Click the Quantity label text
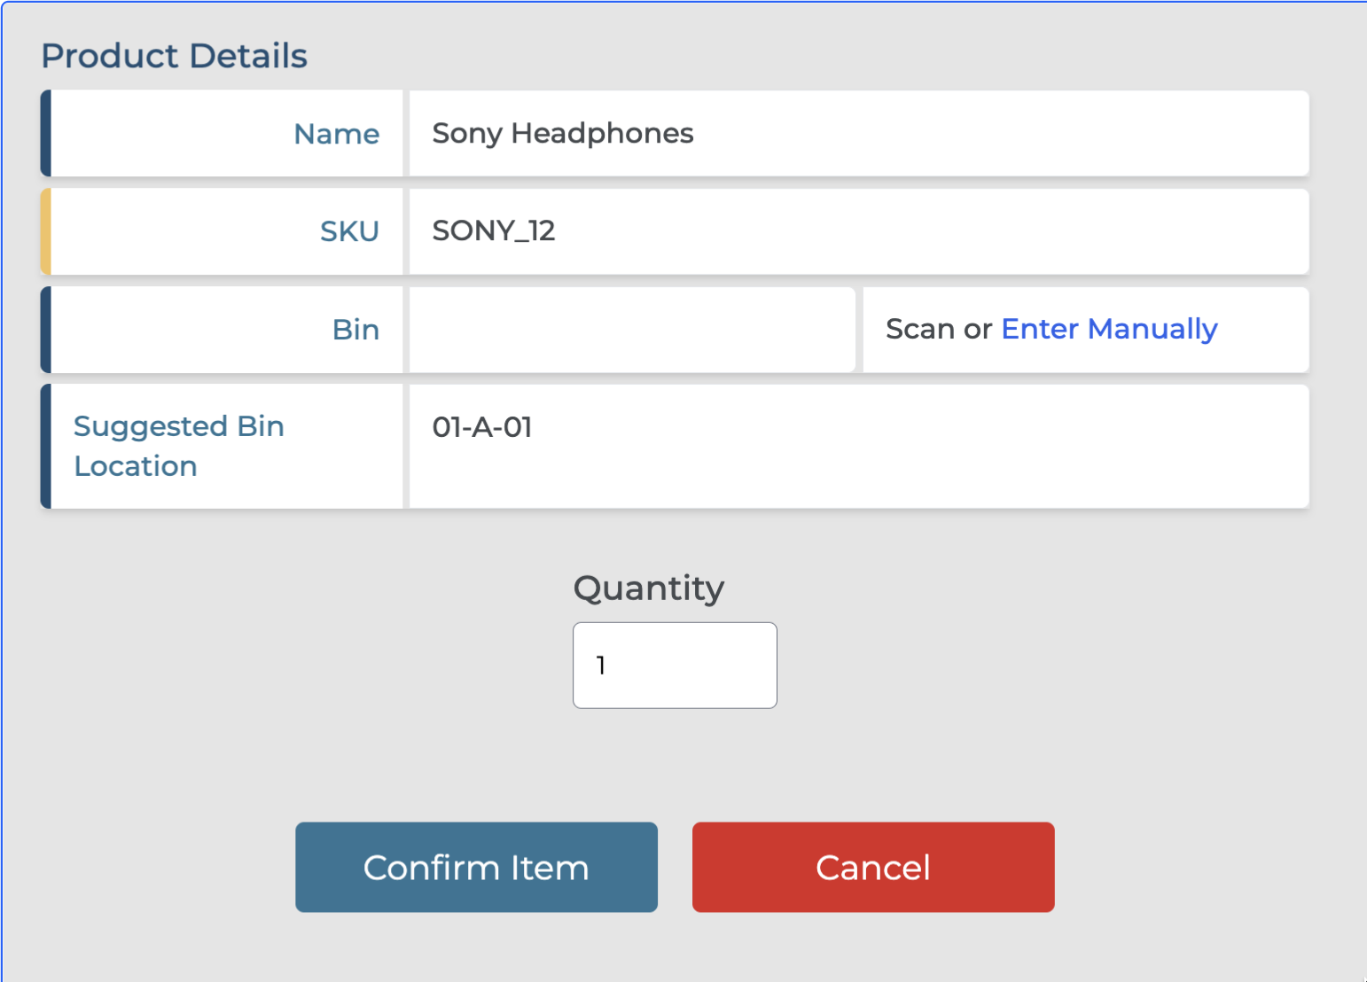This screenshot has width=1367, height=982. pos(648,588)
